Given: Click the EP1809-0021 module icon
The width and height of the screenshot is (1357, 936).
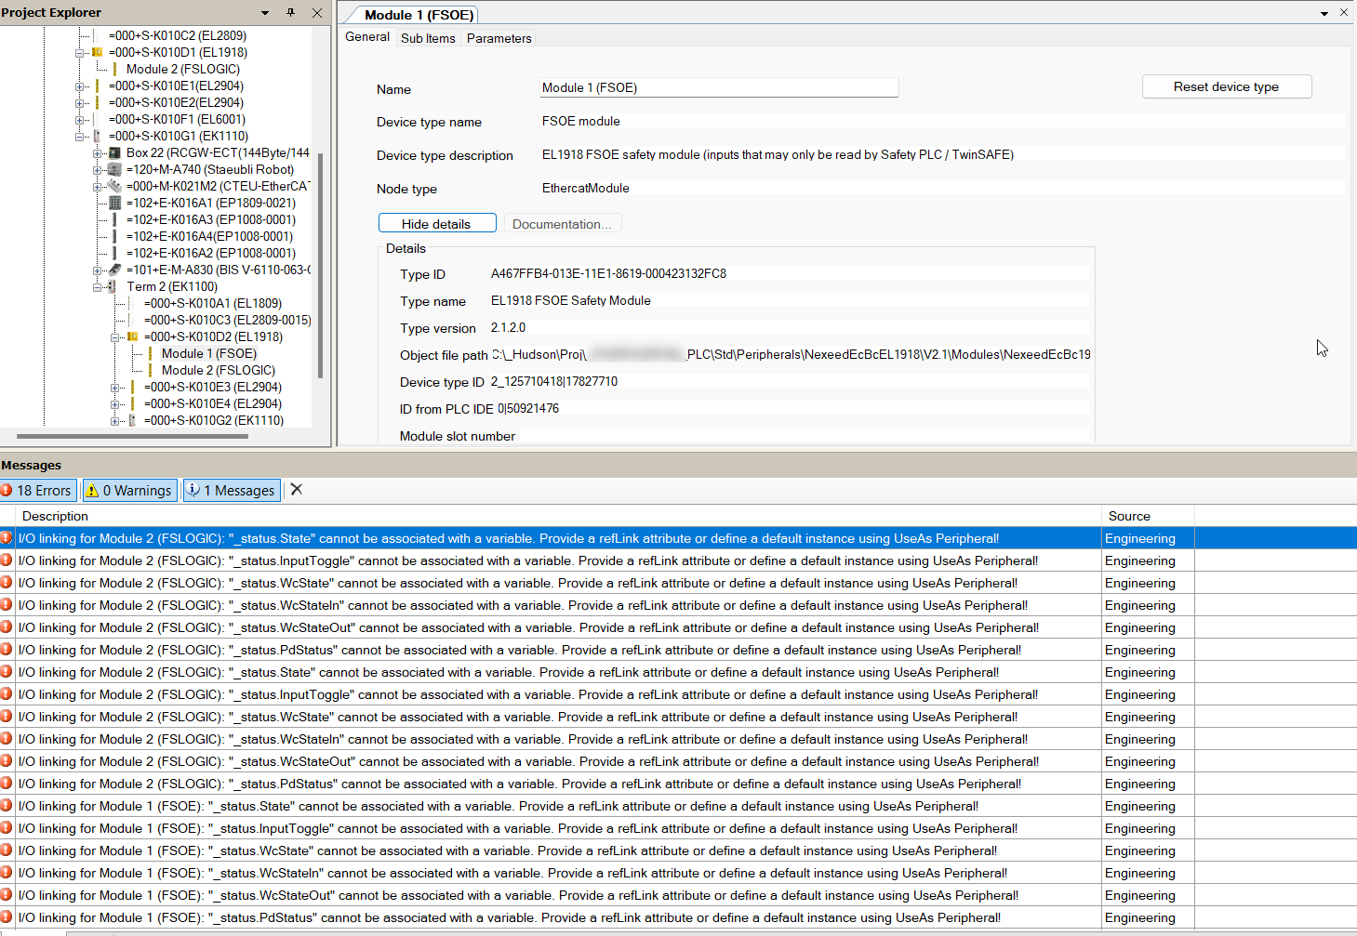Looking at the screenshot, I should coord(114,203).
